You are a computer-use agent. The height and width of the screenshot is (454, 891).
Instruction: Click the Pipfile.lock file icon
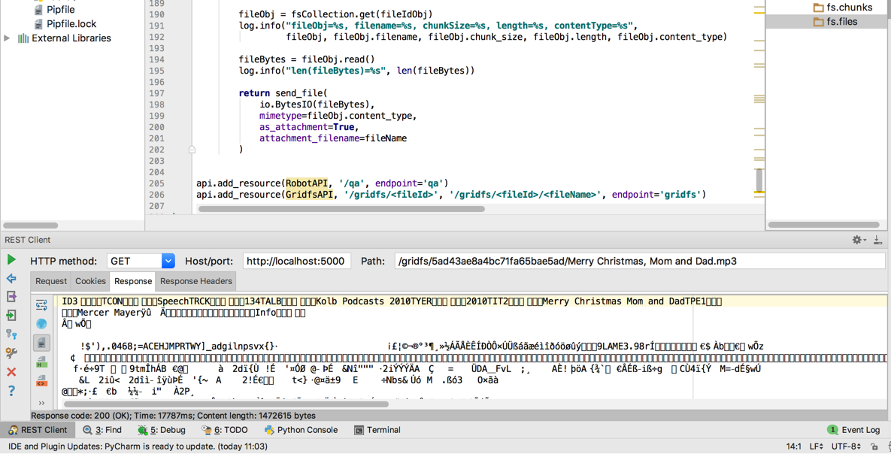click(x=38, y=24)
